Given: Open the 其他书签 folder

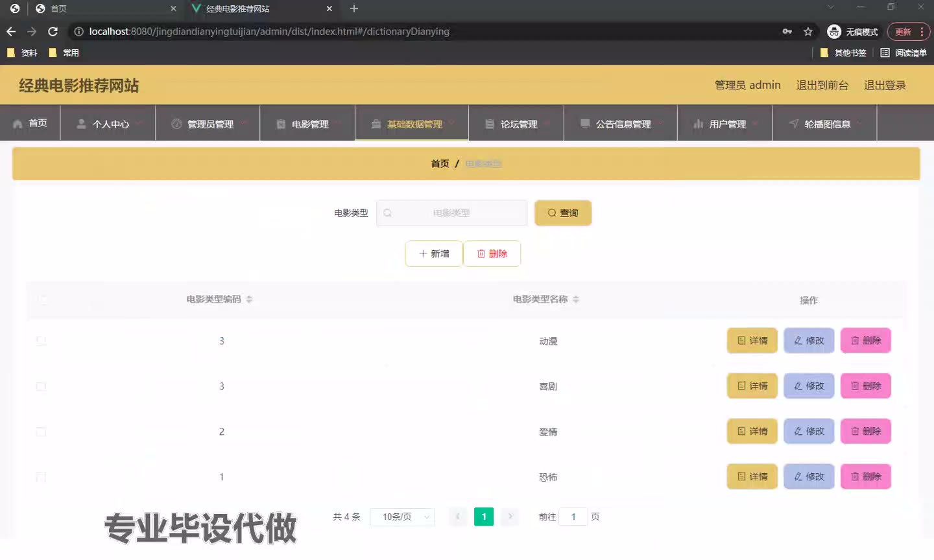Looking at the screenshot, I should (843, 53).
